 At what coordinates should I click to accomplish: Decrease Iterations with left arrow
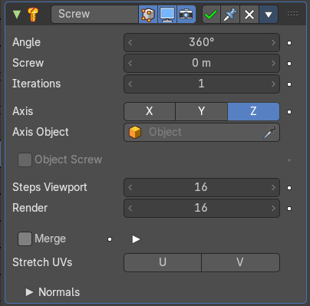tap(130, 84)
